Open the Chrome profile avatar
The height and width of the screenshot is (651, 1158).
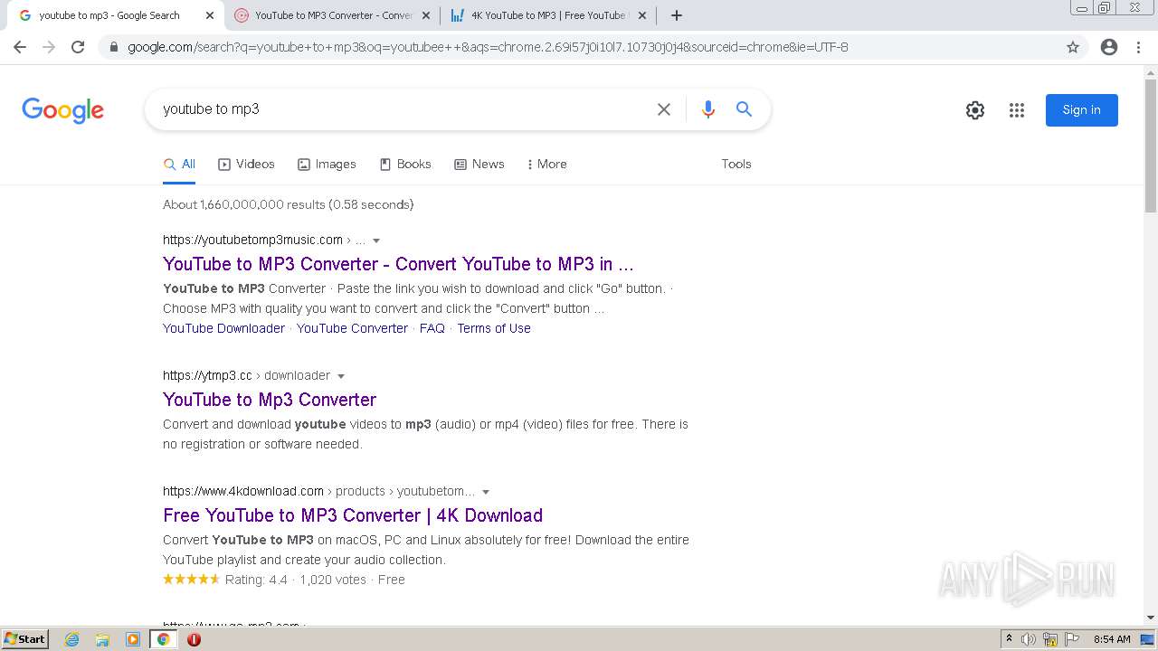1109,47
